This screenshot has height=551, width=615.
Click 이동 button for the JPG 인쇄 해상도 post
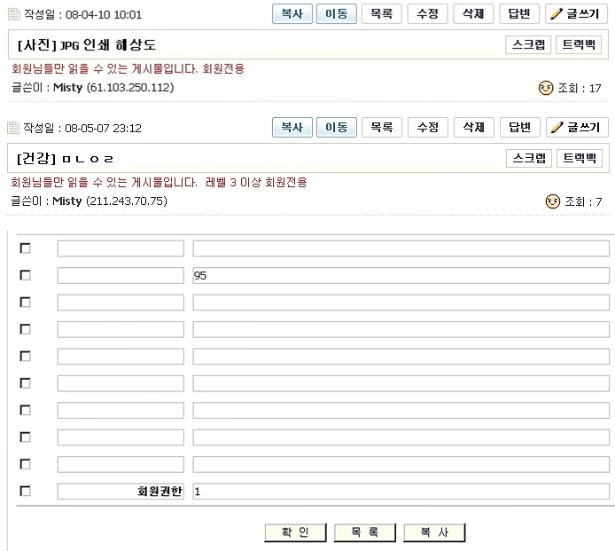coord(337,14)
